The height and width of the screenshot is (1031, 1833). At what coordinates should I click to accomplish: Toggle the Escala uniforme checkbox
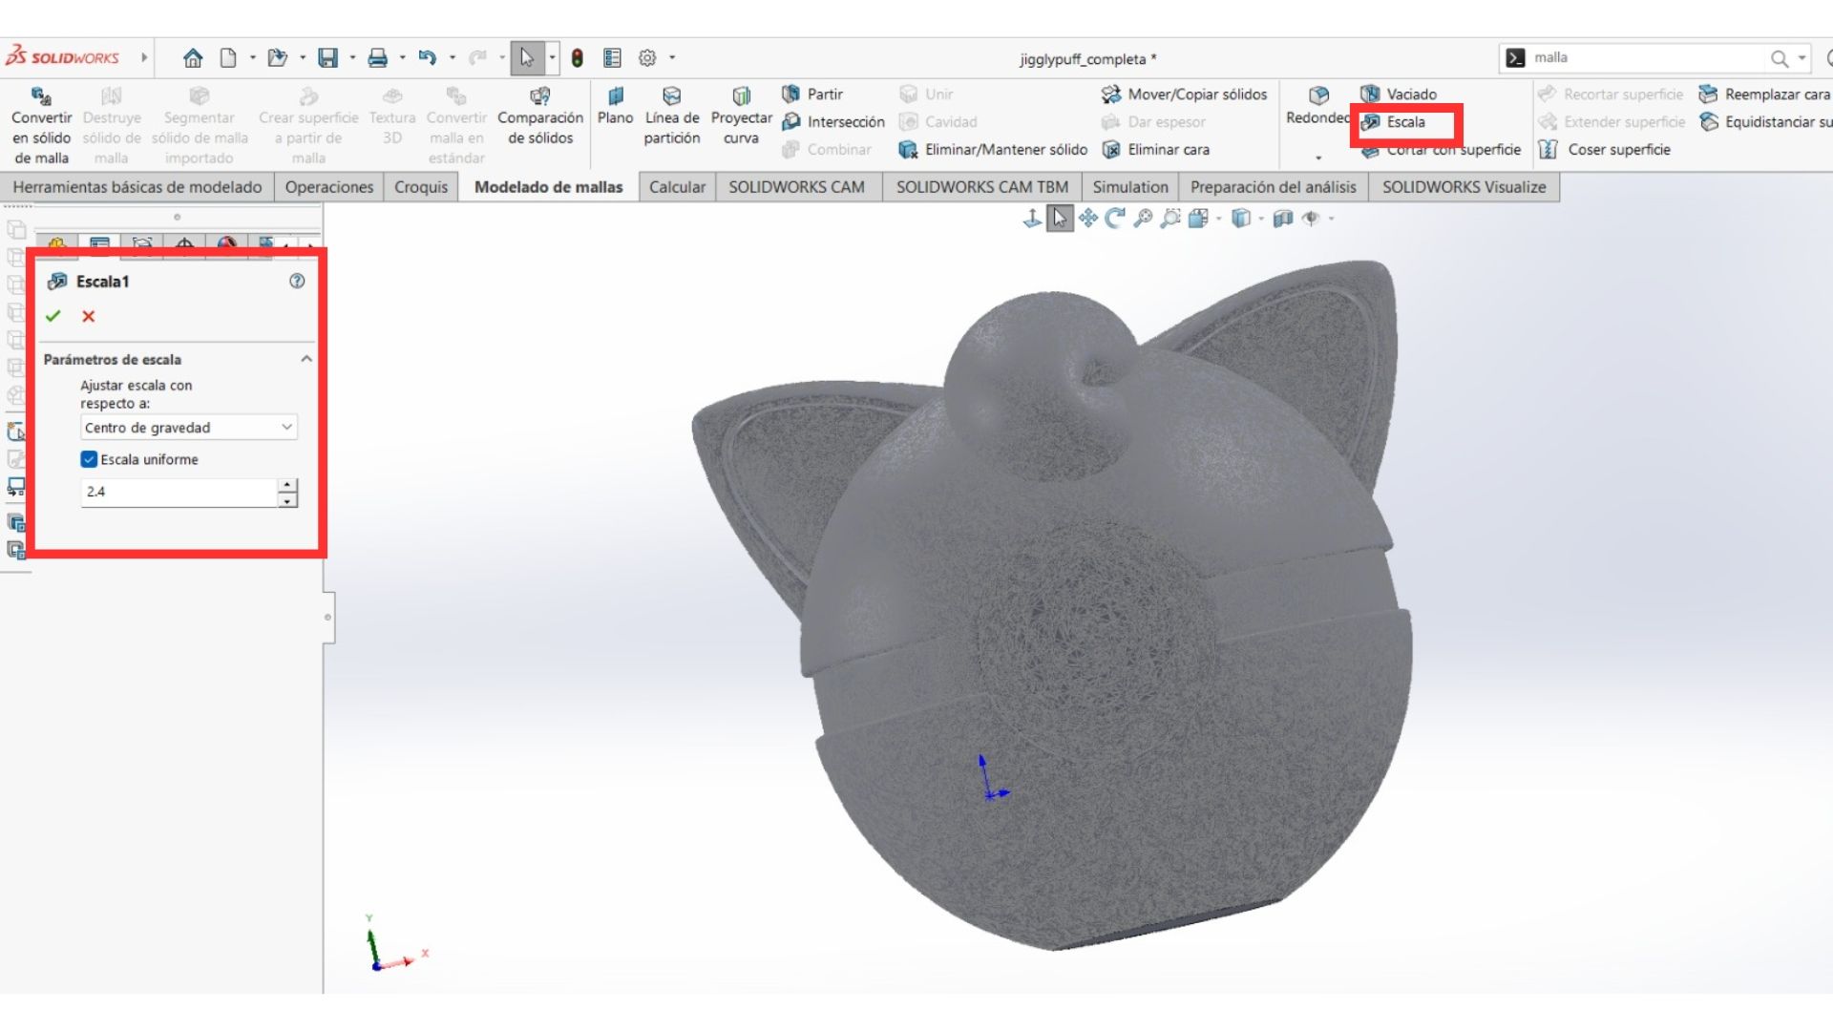click(x=89, y=459)
